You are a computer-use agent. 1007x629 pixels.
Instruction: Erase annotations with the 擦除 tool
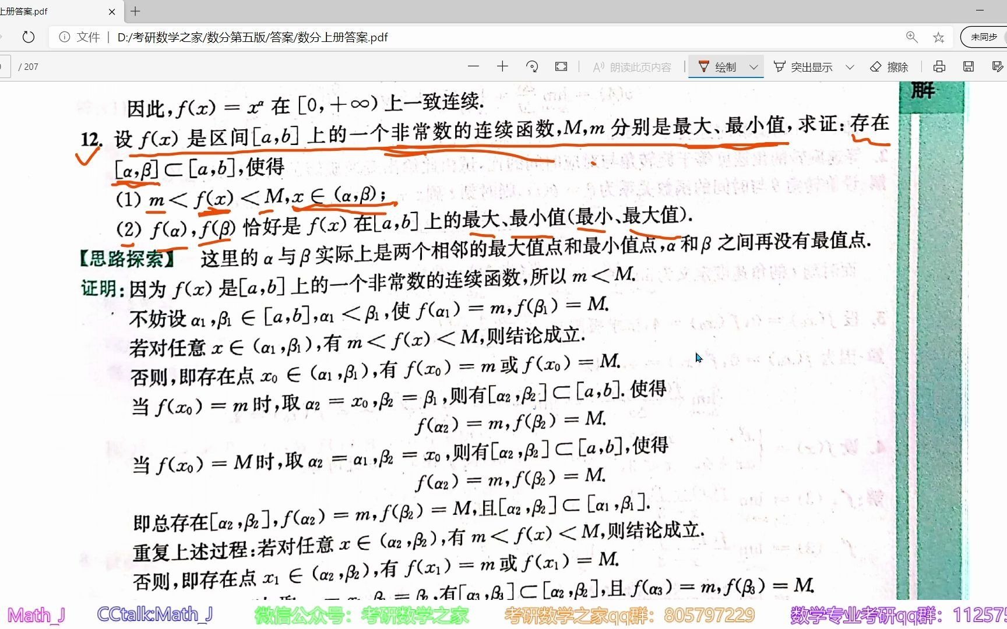point(889,66)
